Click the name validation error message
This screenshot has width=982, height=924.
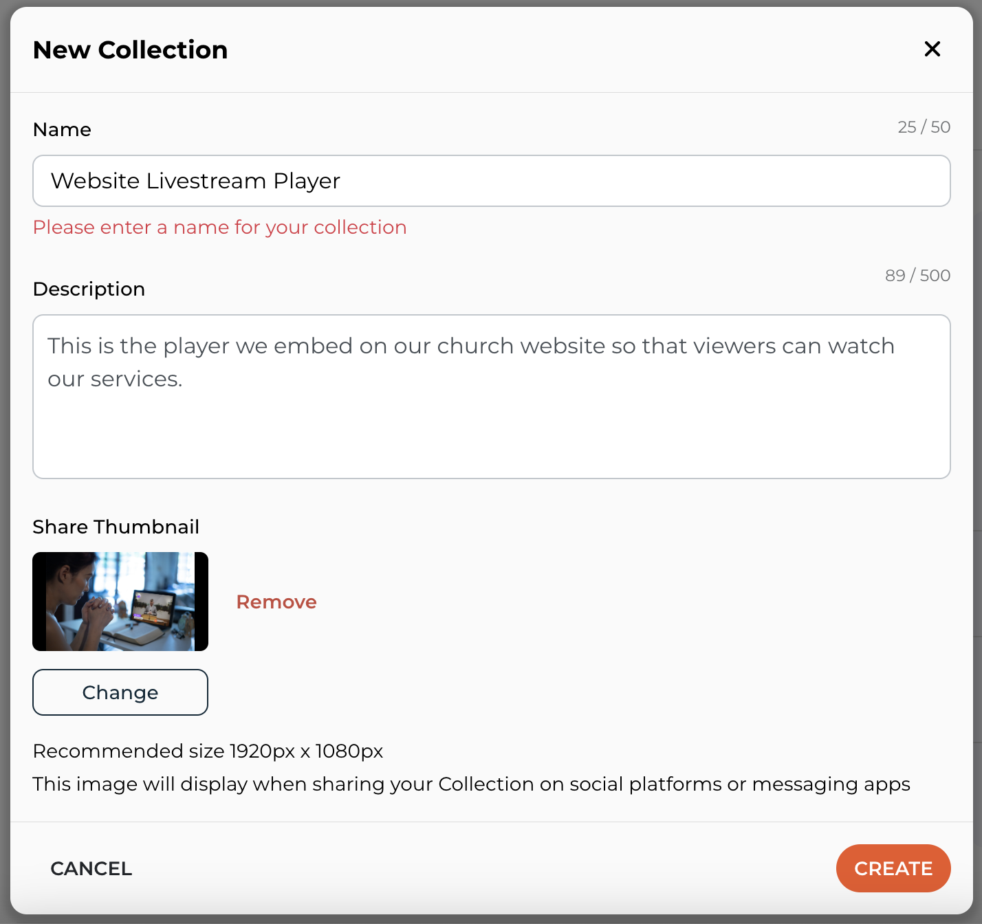tap(220, 227)
